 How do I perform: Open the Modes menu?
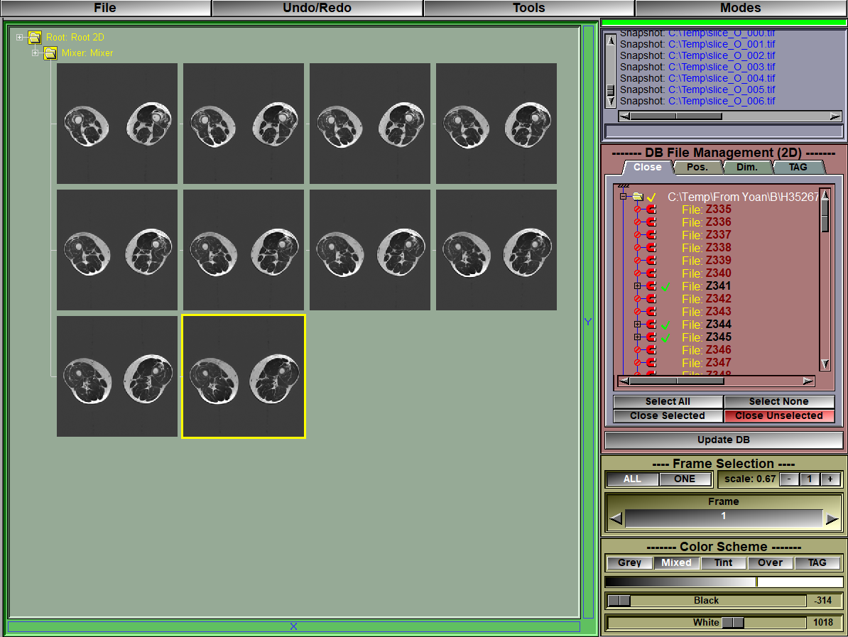(740, 8)
